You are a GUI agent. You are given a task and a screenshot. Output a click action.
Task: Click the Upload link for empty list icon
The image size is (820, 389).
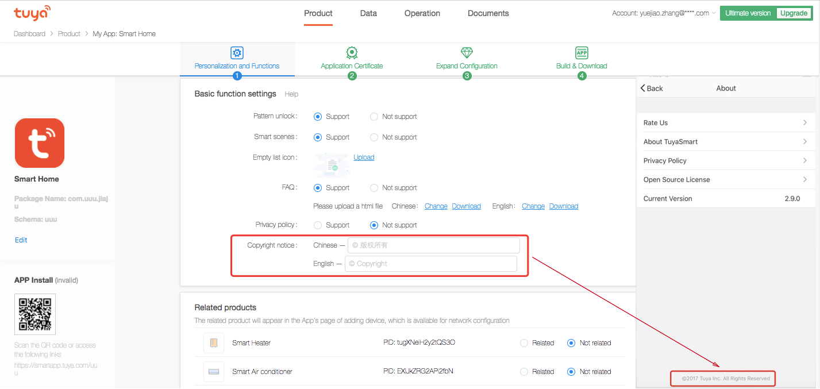pos(364,157)
